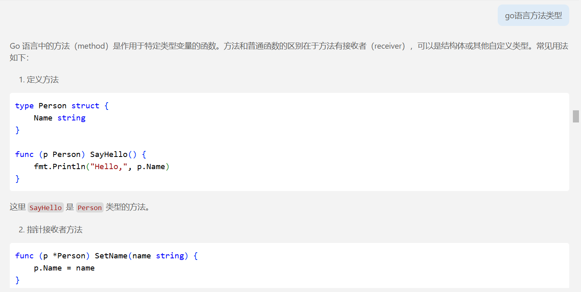Click the code line "Name string"

pyautogui.click(x=60, y=118)
